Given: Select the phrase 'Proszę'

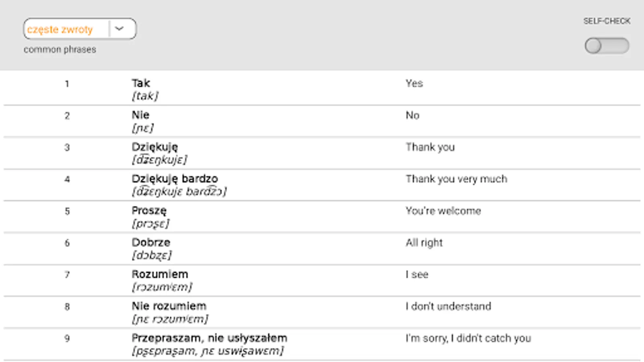Looking at the screenshot, I should point(149,210).
